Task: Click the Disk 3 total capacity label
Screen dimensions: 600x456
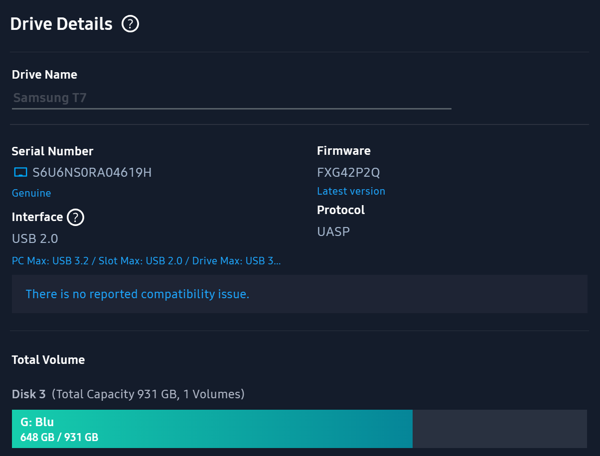Action: tap(128, 395)
